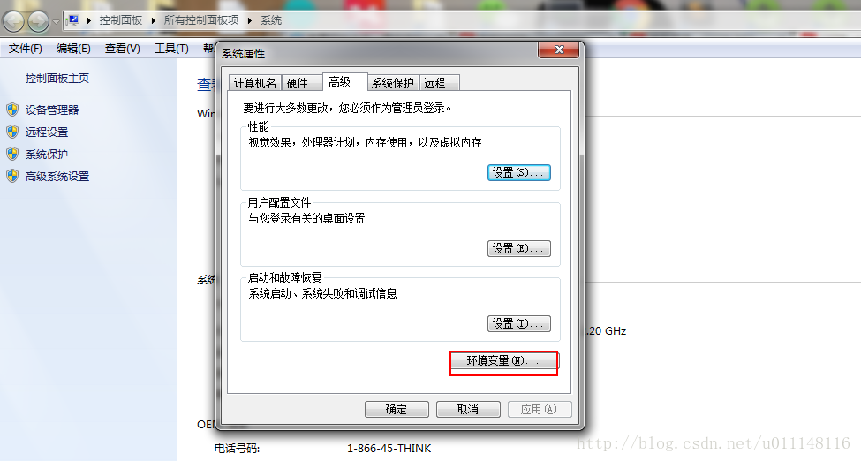The width and height of the screenshot is (861, 461).
Task: Click the shield icon beside 远程设置
Action: (12, 132)
